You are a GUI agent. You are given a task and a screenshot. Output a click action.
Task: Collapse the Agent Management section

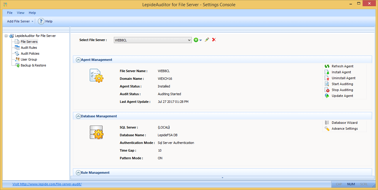78,60
